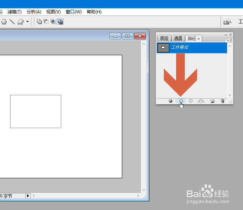This screenshot has height=210, width=243.
Task: Select the Polygon shape tool
Action: [x=4, y=22]
